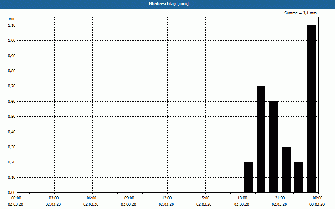
Task: Click the 0,50 y-axis label
Action: tap(12, 117)
